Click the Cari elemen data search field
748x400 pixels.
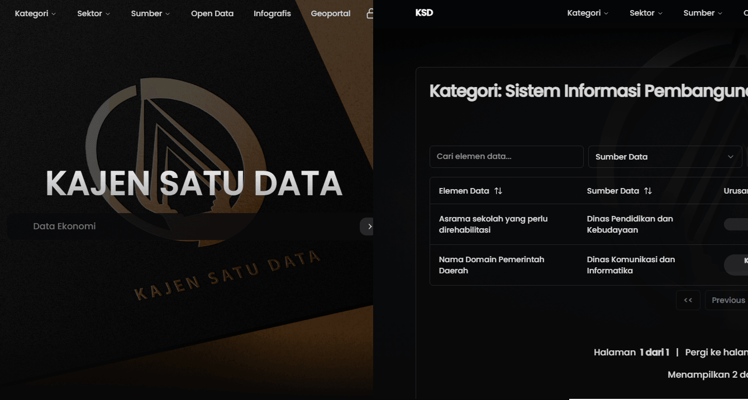pyautogui.click(x=506, y=157)
